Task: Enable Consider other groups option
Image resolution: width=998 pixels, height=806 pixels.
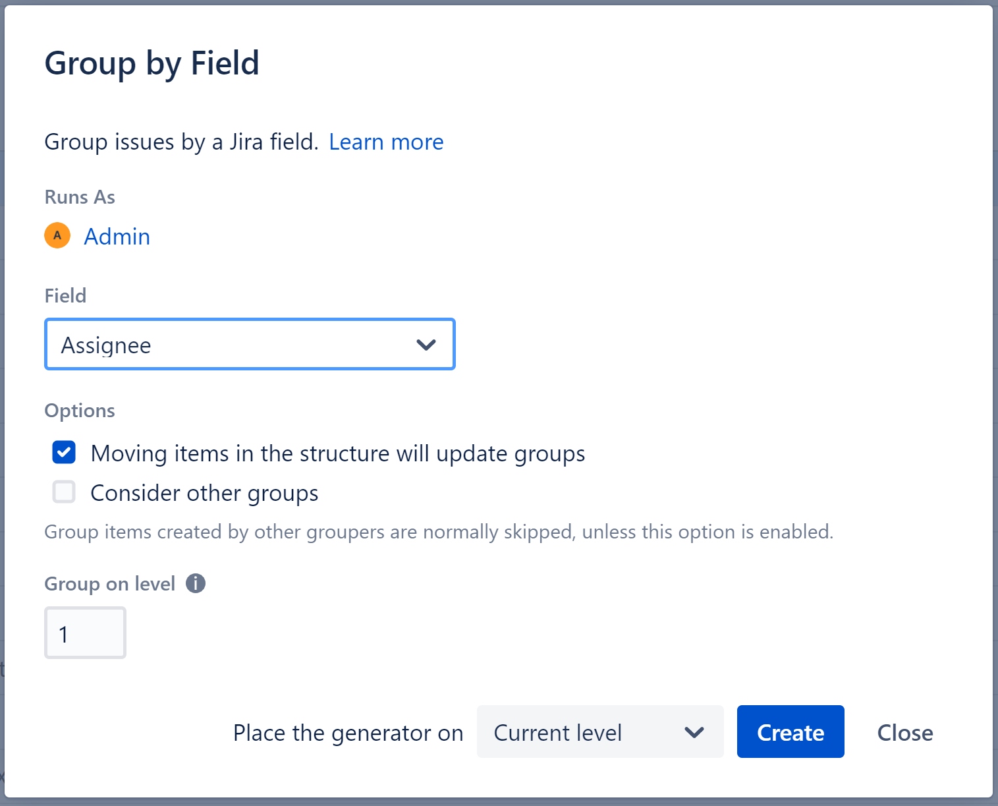Action: 63,492
